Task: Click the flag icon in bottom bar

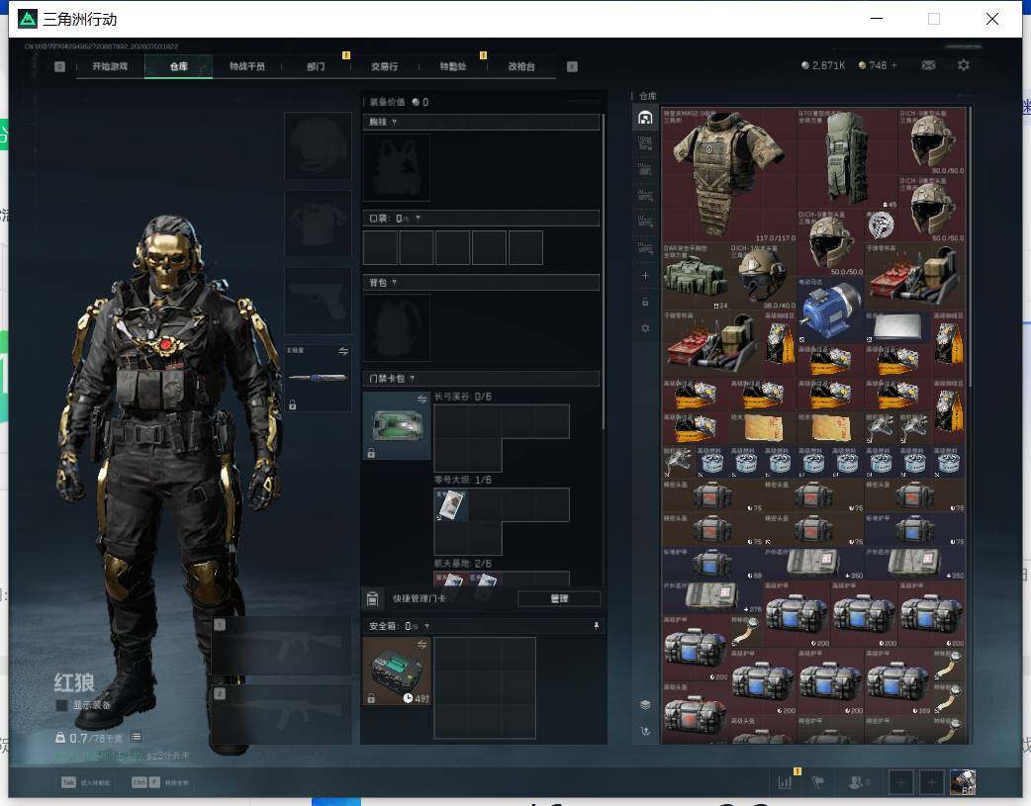Action: coord(818,782)
